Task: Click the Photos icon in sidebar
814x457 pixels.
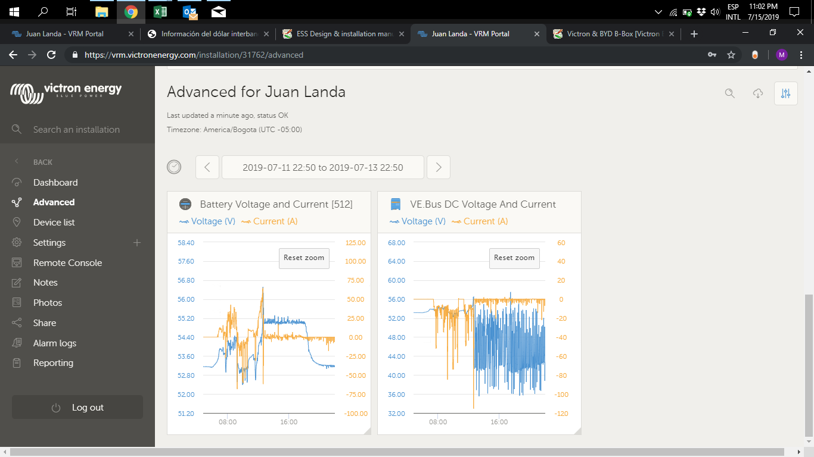Action: [x=17, y=303]
